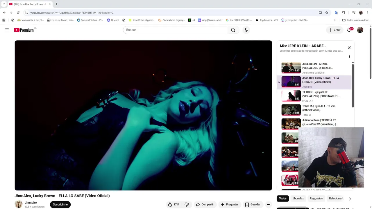372x209 pixels.
Task: Subscribe with the Suscribirme button
Action: pos(60,204)
